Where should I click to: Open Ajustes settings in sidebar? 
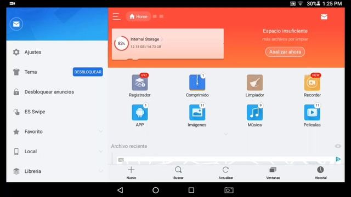coord(57,52)
